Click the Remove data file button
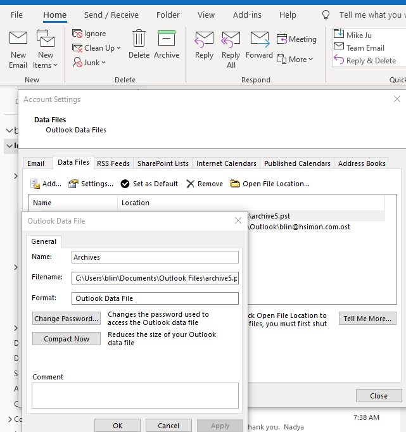 (205, 184)
